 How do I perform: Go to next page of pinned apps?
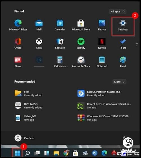(x=137, y=46)
